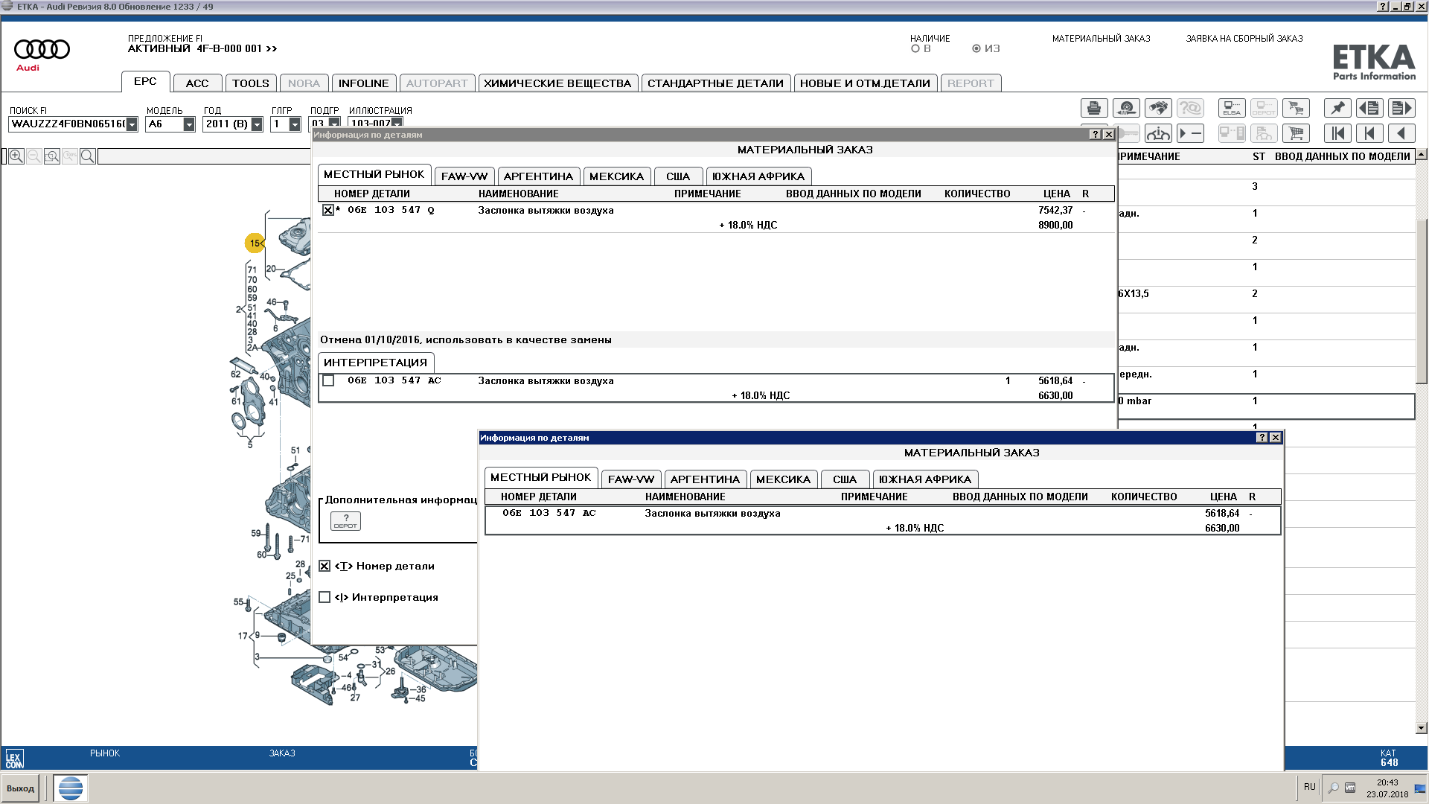Jump to the first illustration
The height and width of the screenshot is (804, 1429).
[x=1337, y=133]
